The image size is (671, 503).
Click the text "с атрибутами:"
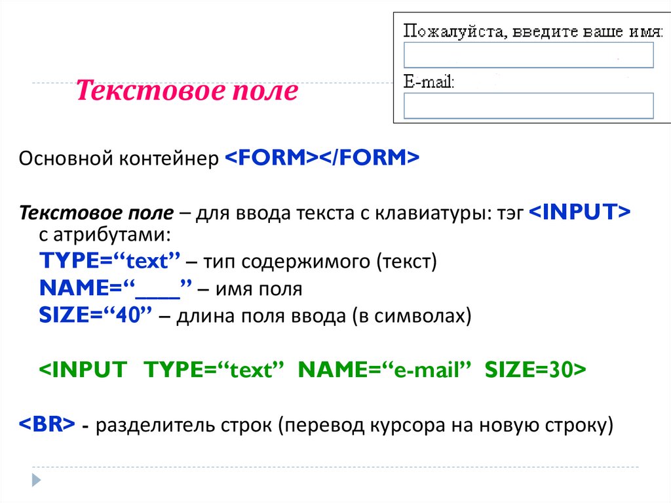pos(105,234)
